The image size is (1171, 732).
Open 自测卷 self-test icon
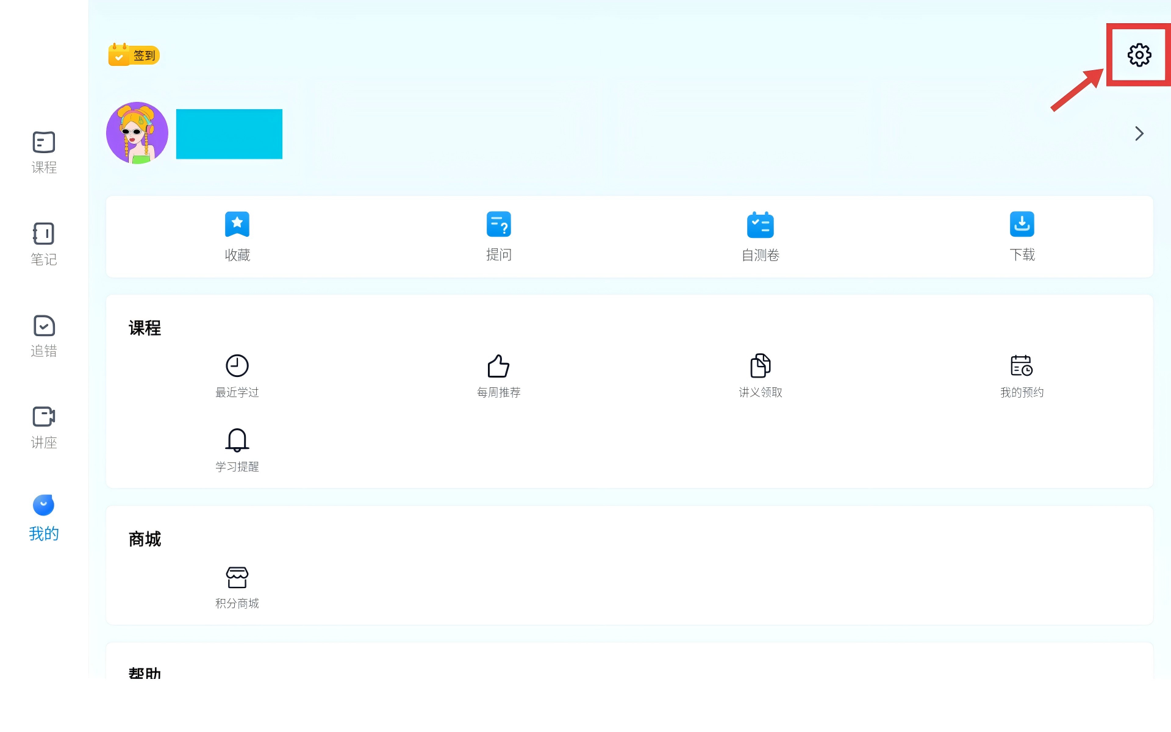(x=761, y=224)
